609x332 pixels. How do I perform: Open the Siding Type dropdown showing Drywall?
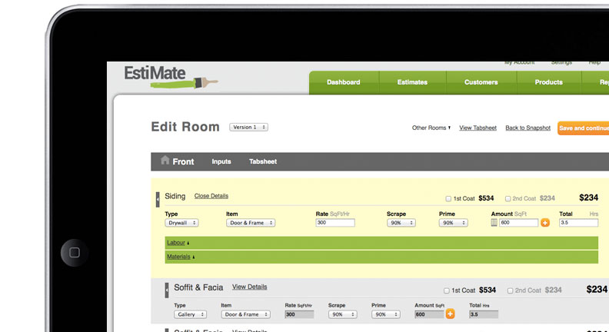(182, 223)
